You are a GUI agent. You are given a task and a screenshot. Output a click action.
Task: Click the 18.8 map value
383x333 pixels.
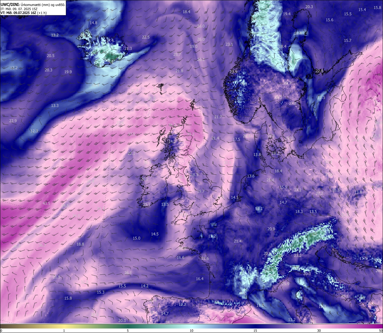point(80,244)
